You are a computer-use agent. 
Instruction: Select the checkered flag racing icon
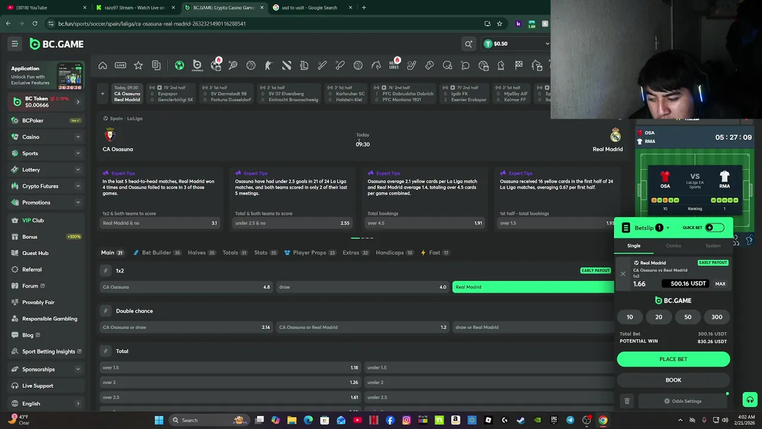pyautogui.click(x=519, y=66)
